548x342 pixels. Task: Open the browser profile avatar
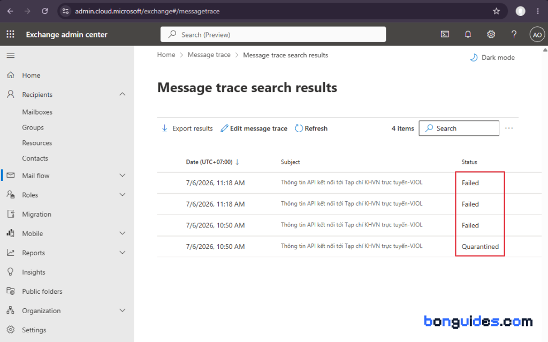(520, 11)
